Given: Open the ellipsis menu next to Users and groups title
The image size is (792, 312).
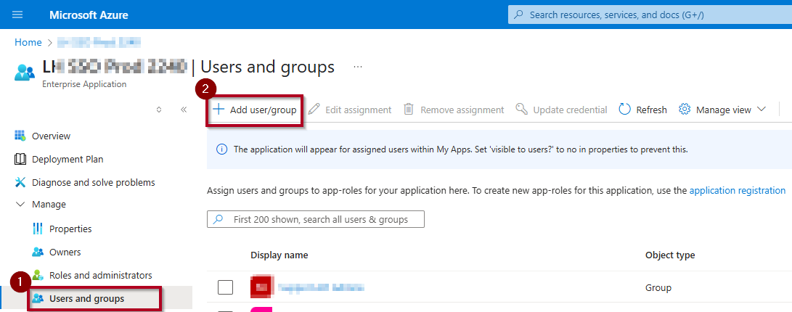Looking at the screenshot, I should (358, 67).
